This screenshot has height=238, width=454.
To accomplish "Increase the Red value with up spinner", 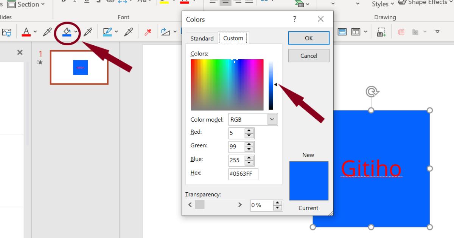I will tap(249, 131).
